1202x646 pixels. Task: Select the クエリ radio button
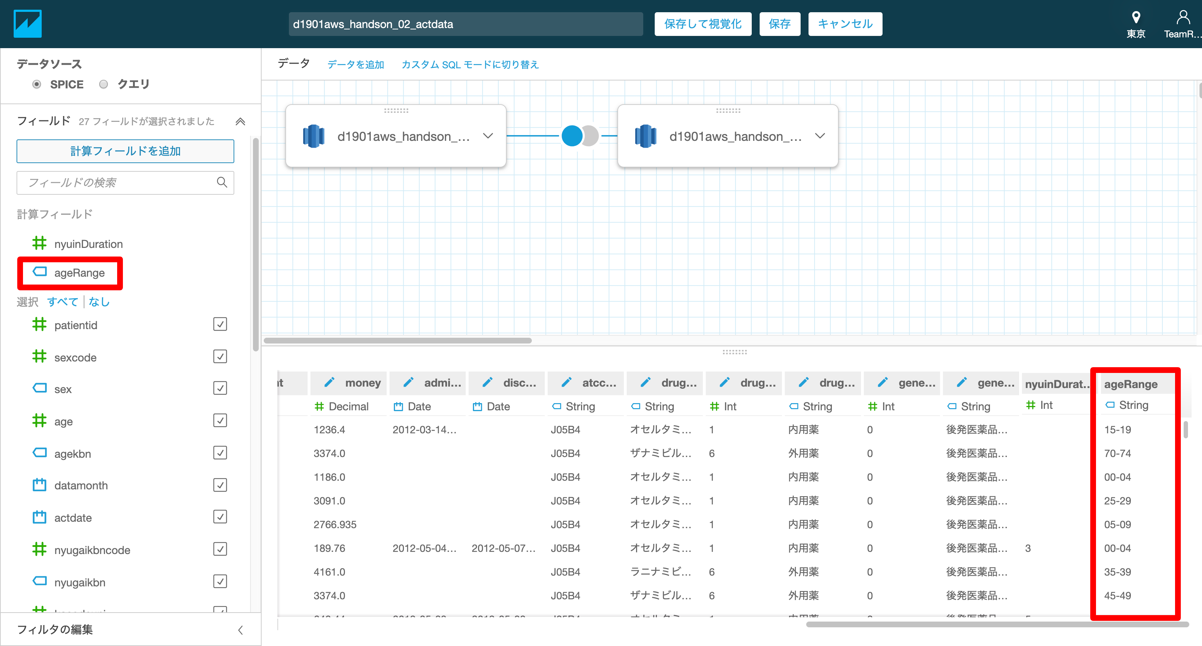pyautogui.click(x=103, y=84)
